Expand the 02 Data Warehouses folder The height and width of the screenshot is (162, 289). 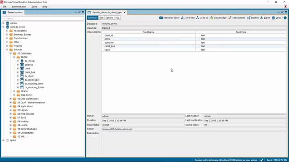(x=10, y=99)
